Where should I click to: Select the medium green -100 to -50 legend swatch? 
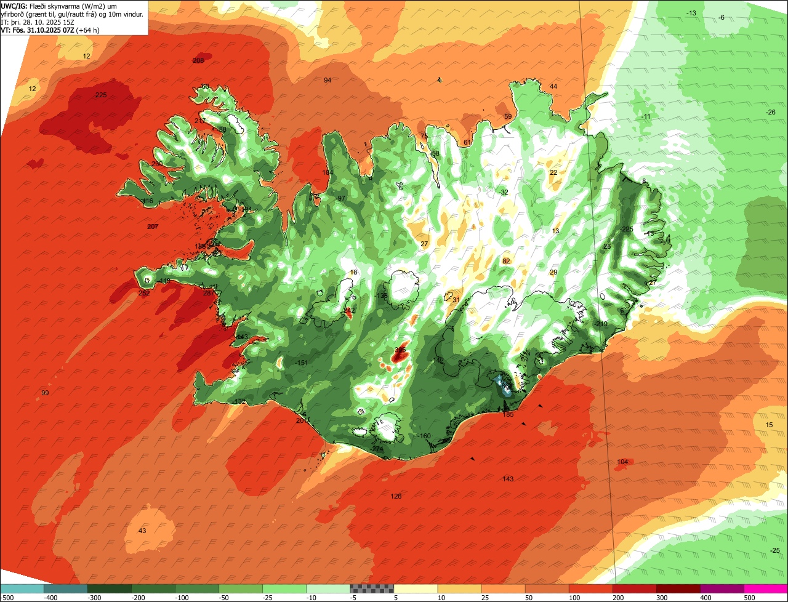(x=197, y=589)
